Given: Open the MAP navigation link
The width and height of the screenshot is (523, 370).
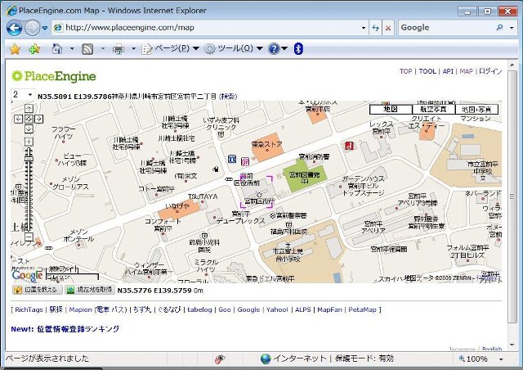Looking at the screenshot, I should (x=466, y=71).
